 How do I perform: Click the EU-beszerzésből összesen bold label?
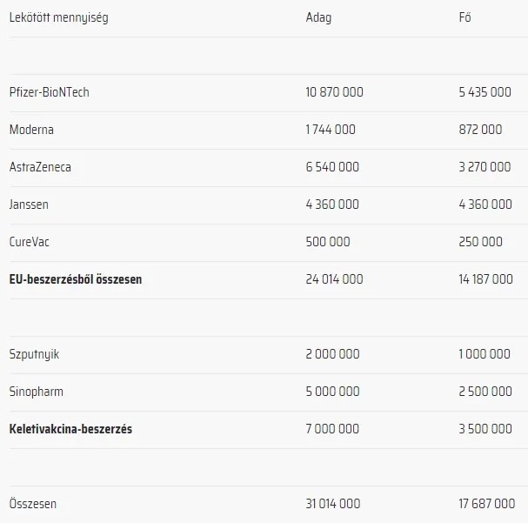click(76, 279)
